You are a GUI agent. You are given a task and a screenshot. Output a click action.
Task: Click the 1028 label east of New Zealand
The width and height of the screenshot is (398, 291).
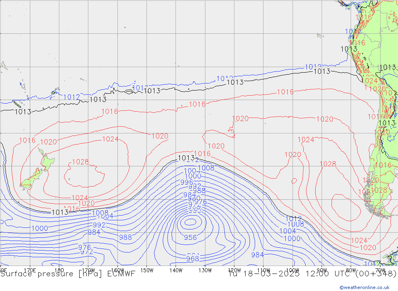pos(80,162)
